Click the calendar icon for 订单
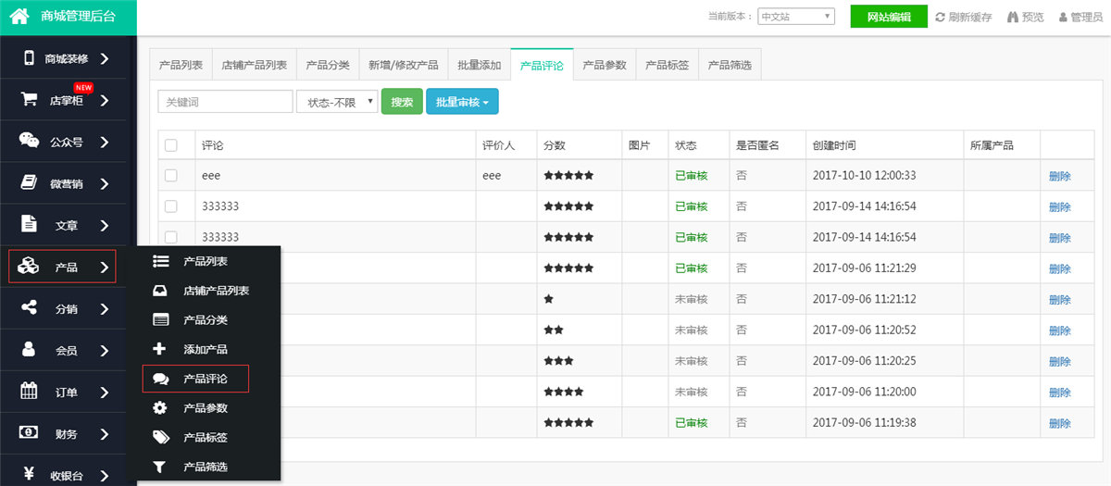 click(x=29, y=391)
